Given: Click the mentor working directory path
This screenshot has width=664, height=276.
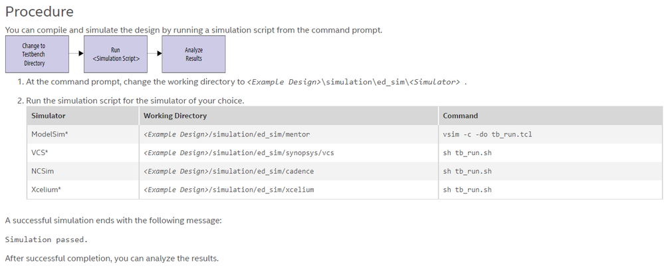Looking at the screenshot, I should tap(227, 134).
